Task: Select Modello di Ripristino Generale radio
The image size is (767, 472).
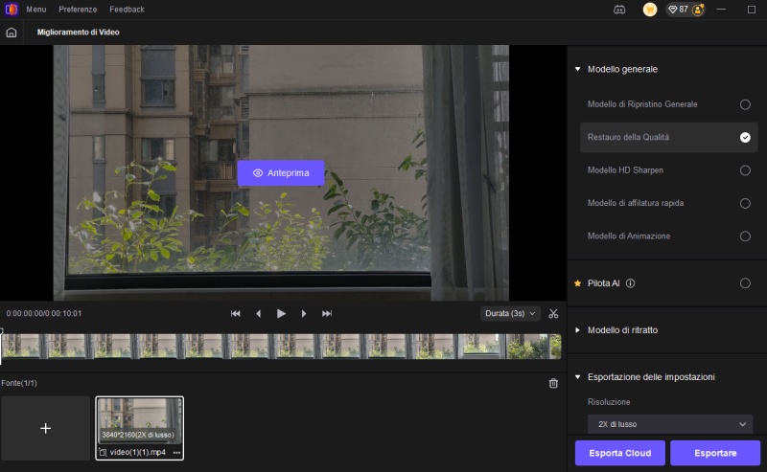Action: (x=745, y=104)
